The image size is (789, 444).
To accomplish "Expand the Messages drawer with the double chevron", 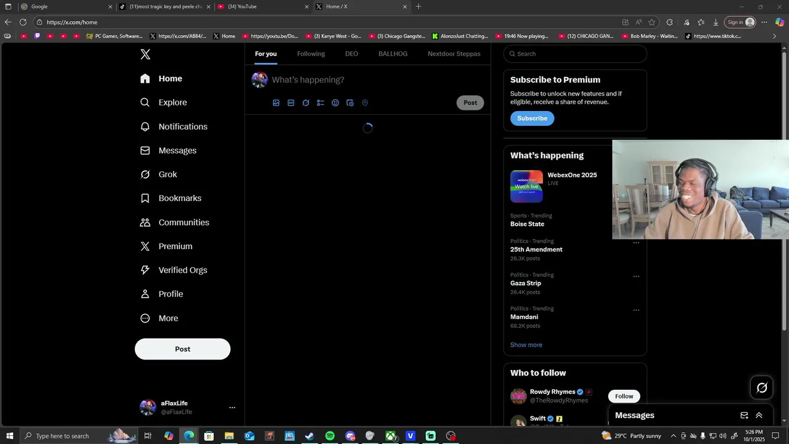I will click(x=759, y=416).
